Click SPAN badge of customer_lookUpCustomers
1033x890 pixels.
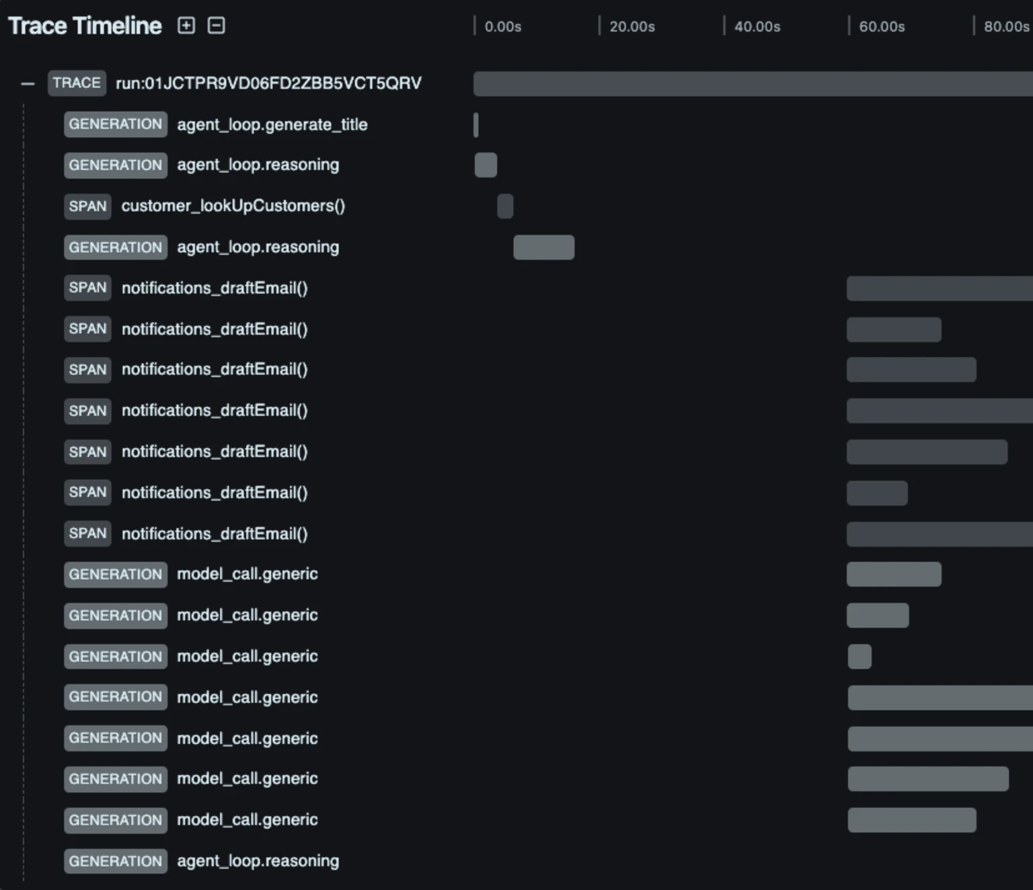pos(87,206)
